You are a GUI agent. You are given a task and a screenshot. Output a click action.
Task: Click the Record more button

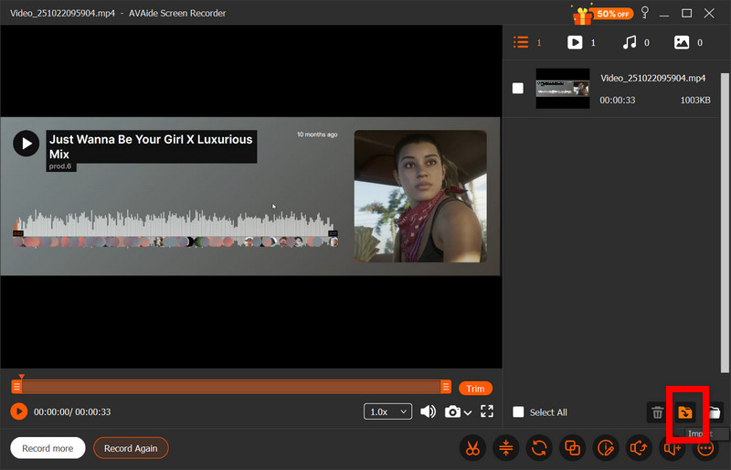pos(48,448)
